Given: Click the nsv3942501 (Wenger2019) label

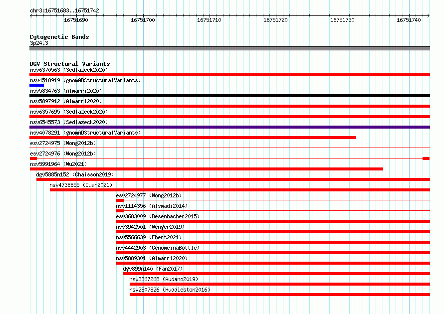Looking at the screenshot, I should coord(150,227).
